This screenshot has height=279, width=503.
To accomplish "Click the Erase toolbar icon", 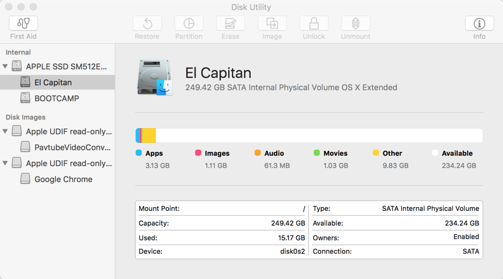I will coord(231,24).
